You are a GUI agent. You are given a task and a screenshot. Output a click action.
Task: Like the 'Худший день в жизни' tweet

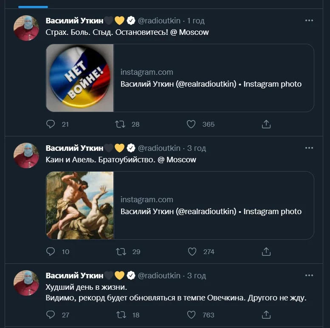click(191, 315)
